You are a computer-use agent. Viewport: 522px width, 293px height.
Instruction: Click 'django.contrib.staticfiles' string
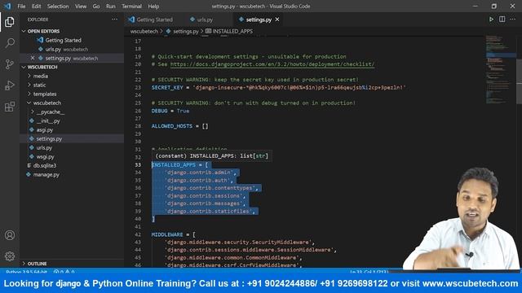[209, 211]
